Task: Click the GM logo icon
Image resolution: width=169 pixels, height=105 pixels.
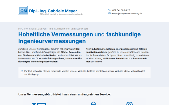Action: click(23, 10)
